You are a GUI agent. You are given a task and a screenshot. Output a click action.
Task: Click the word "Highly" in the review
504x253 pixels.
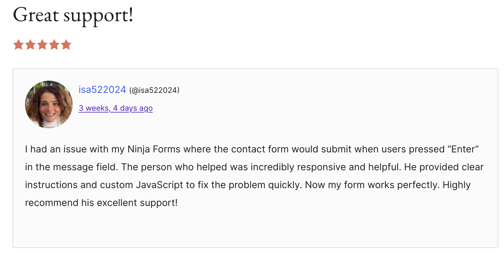coord(456,185)
